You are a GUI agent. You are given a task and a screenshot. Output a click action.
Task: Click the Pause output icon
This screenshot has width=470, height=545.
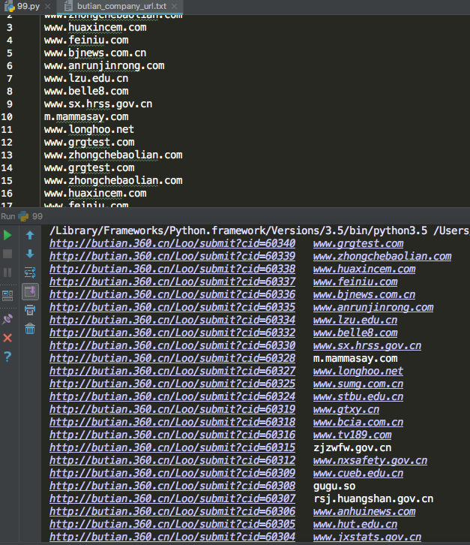[x=7, y=272]
